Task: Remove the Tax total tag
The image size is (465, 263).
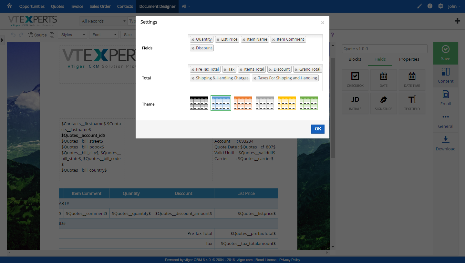Action: (x=225, y=69)
